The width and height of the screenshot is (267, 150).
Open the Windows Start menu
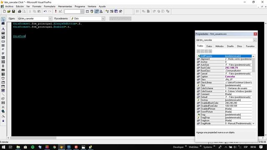coord(3,147)
